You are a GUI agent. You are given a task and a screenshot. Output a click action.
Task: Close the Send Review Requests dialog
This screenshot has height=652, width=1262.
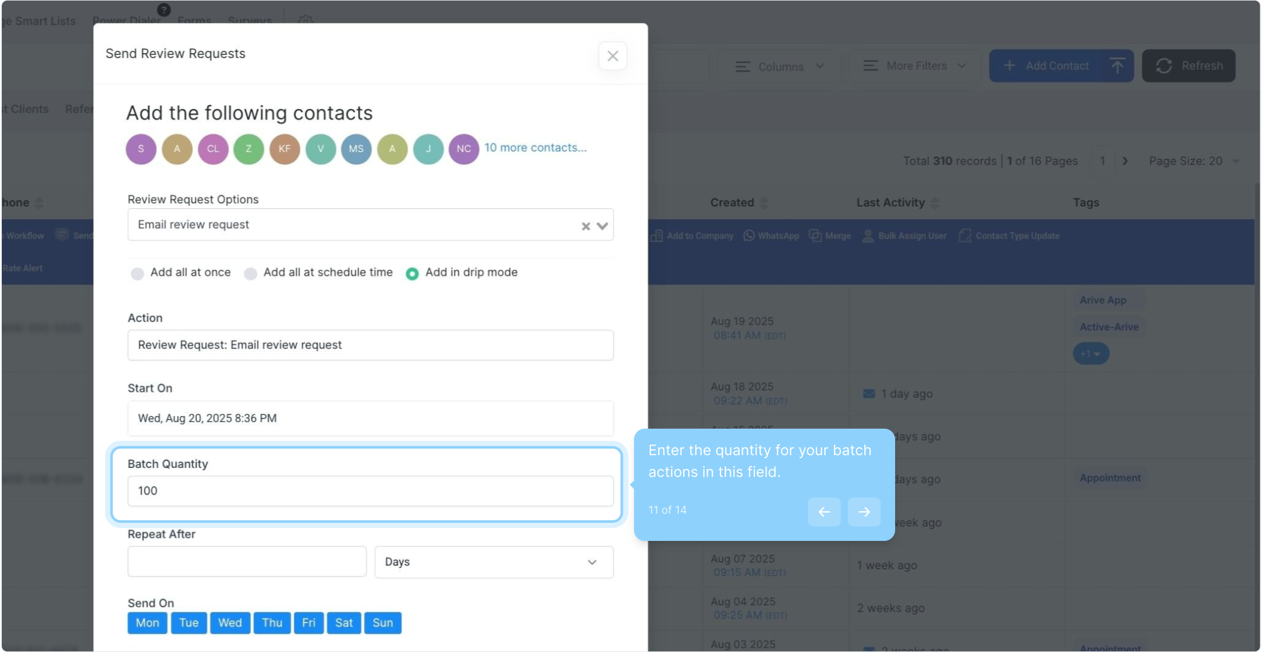(x=612, y=56)
